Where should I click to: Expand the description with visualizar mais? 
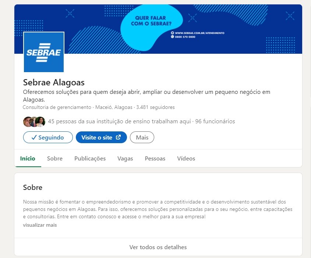[x=40, y=225]
